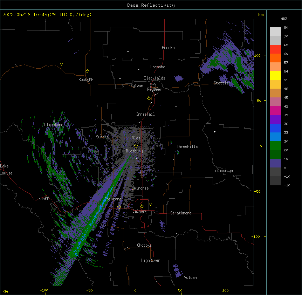
Task: Select the Banff label
Action: point(43,199)
